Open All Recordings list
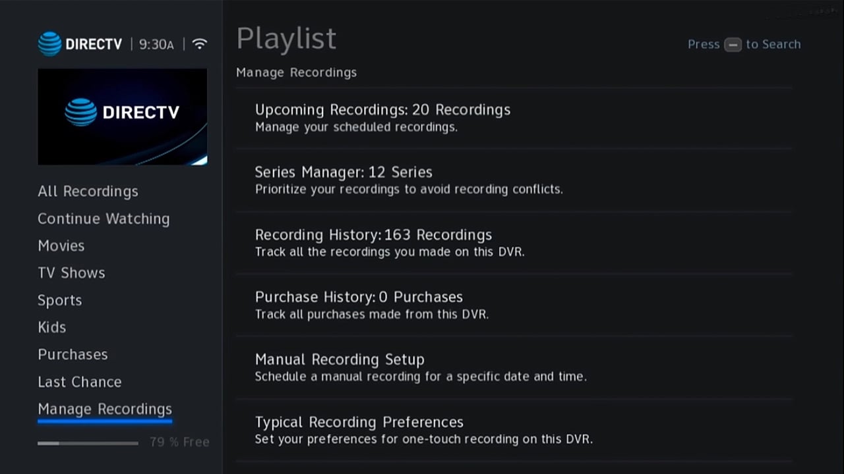 tap(88, 192)
